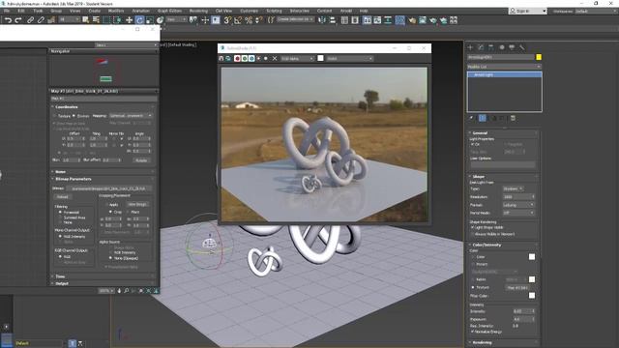Click the white Color swatch in Color/Intensity
Image resolution: width=619 pixels, height=348 pixels.
pyautogui.click(x=532, y=257)
